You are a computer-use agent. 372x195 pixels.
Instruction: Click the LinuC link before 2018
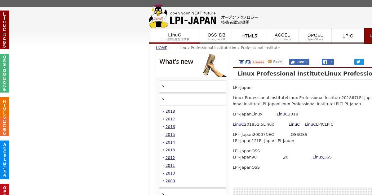click(x=282, y=114)
